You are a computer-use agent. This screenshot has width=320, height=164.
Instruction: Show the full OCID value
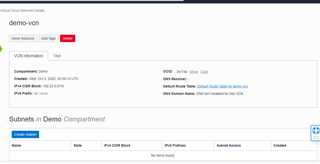coord(194,72)
